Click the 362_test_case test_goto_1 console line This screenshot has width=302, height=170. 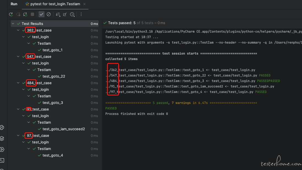180,70
